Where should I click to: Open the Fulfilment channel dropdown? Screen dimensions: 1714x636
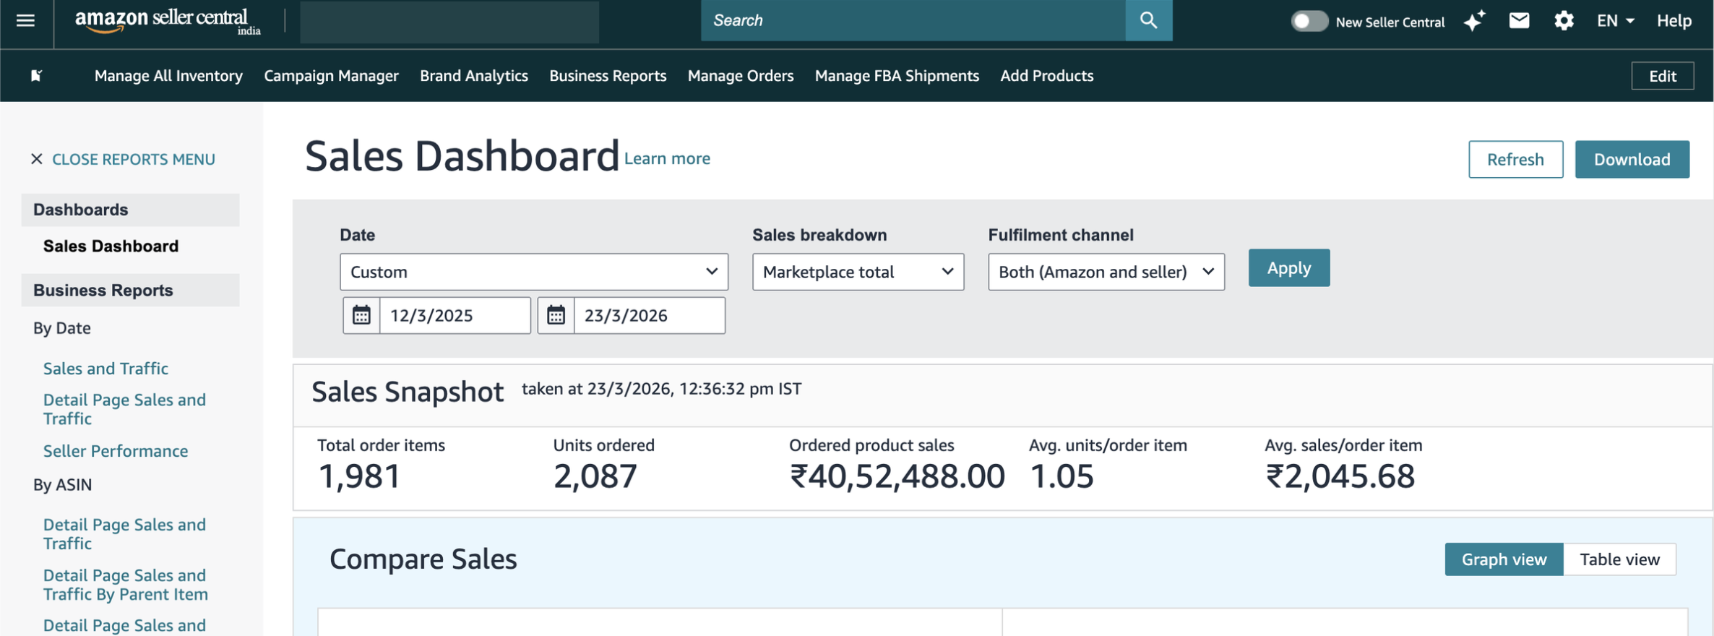pyautogui.click(x=1106, y=272)
